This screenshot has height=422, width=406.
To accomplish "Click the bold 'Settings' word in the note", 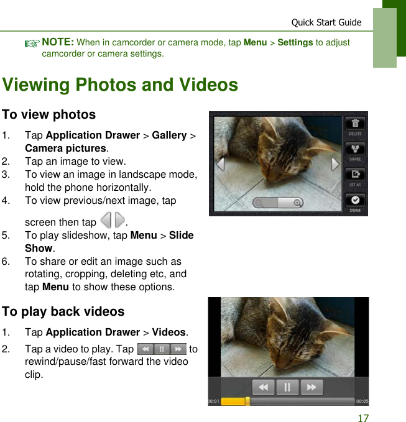I will point(295,42).
